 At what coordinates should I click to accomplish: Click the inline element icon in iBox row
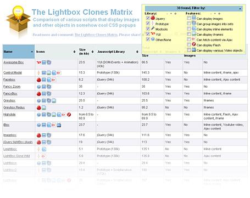[49, 125]
